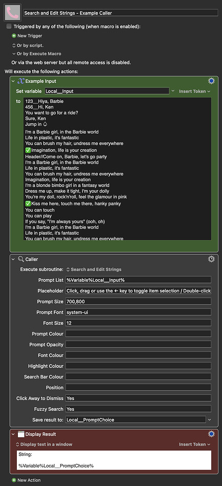The width and height of the screenshot is (222, 486).
Task: Open the Caller action gear menu
Action: pos(211,259)
